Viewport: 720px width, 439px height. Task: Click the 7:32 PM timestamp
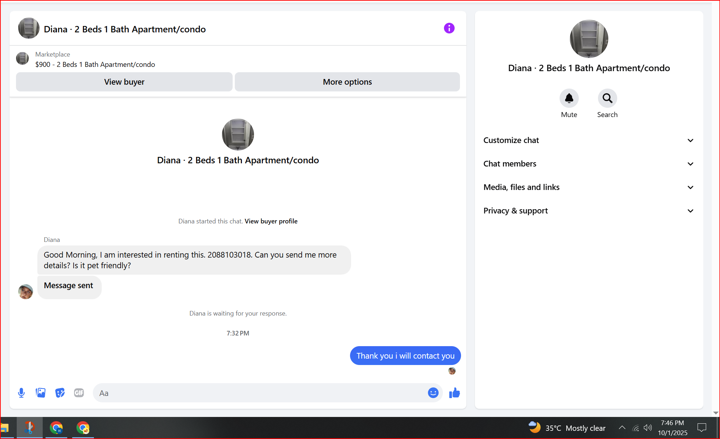[238, 333]
